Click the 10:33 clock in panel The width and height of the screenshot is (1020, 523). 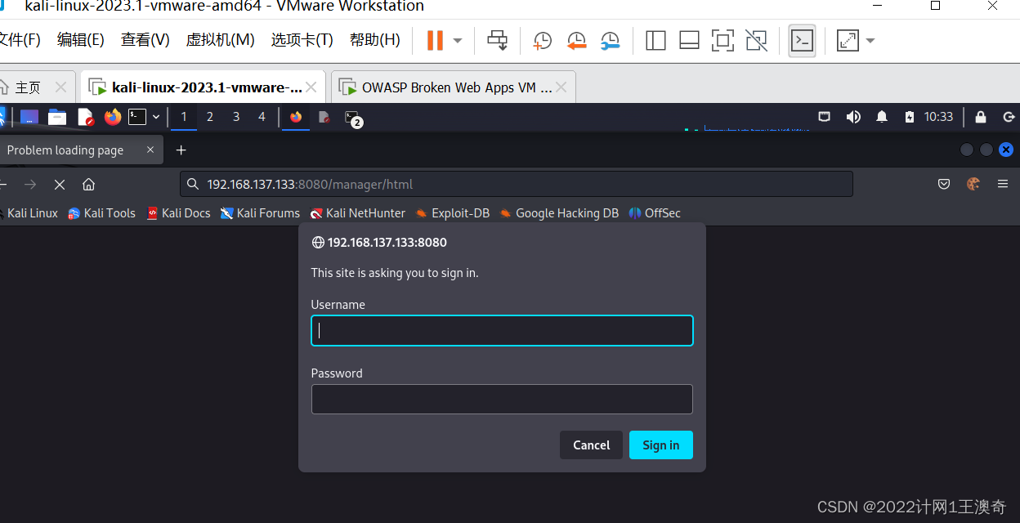tap(938, 117)
